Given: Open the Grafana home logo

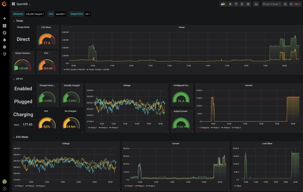Looking at the screenshot, I should pos(4,4).
